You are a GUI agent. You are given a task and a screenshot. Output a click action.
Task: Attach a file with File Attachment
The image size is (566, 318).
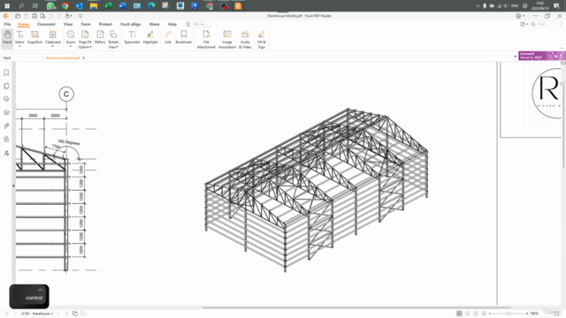tap(206, 39)
